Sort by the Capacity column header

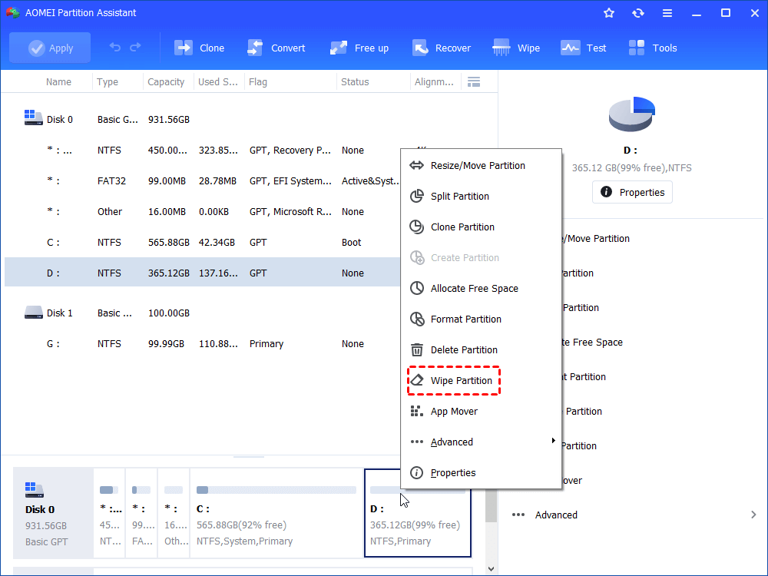point(168,82)
